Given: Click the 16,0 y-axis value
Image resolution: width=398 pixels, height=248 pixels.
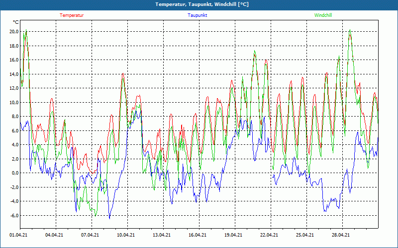Looking at the screenshot, I should [x=14, y=60].
